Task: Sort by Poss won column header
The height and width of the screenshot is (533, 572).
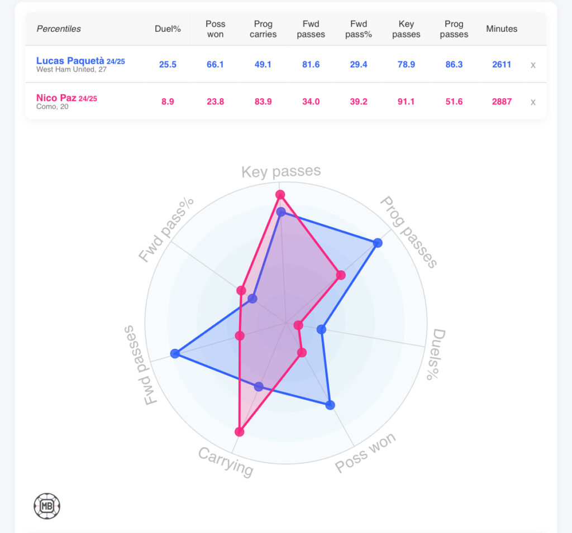Action: pos(215,29)
